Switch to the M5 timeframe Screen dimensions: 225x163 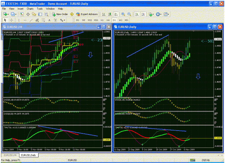point(84,20)
